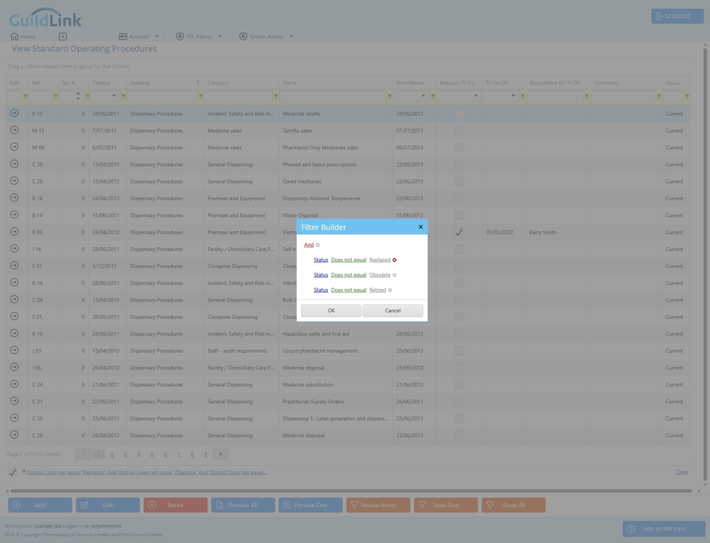Remove the Retired filter condition

pyautogui.click(x=390, y=290)
